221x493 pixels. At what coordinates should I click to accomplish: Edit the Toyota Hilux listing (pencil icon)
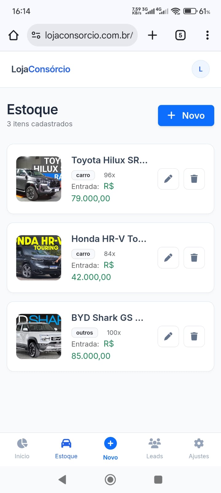click(168, 179)
